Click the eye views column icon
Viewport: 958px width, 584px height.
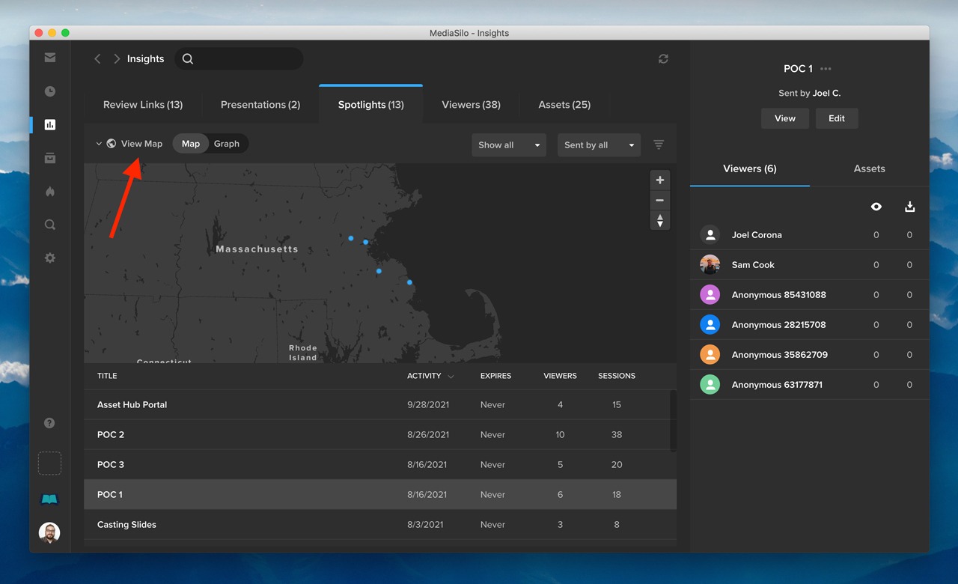876,207
